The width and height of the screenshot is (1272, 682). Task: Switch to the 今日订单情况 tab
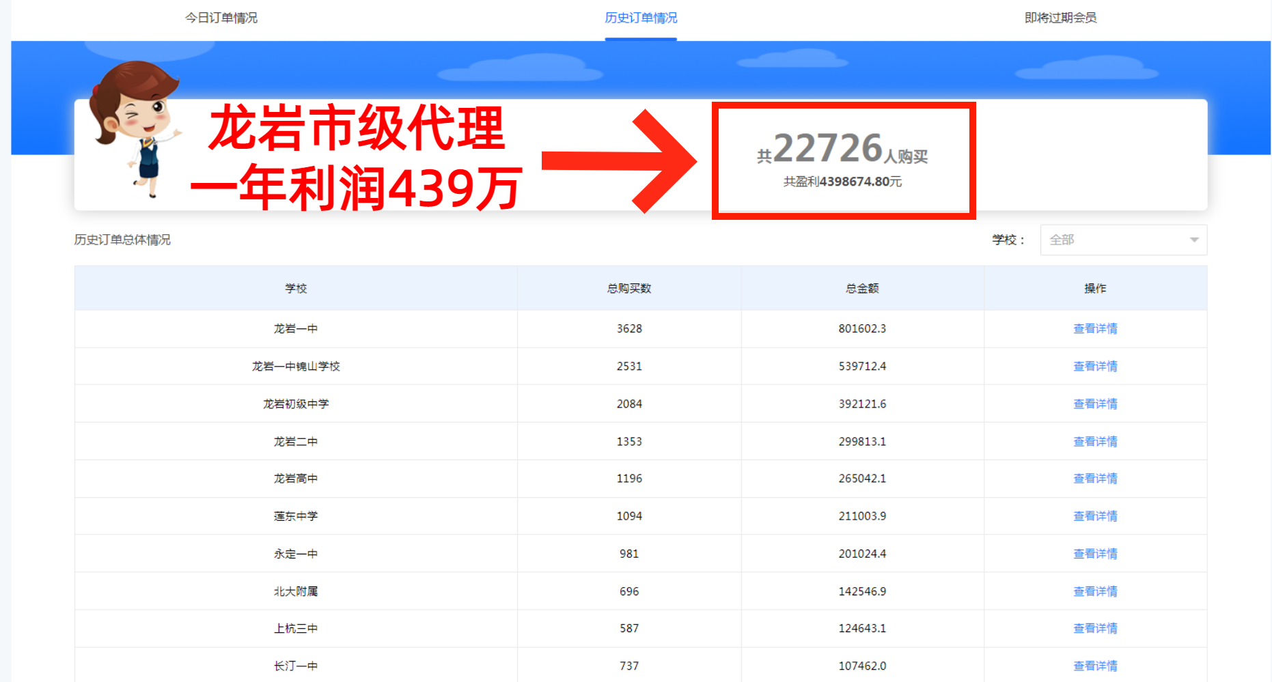221,18
